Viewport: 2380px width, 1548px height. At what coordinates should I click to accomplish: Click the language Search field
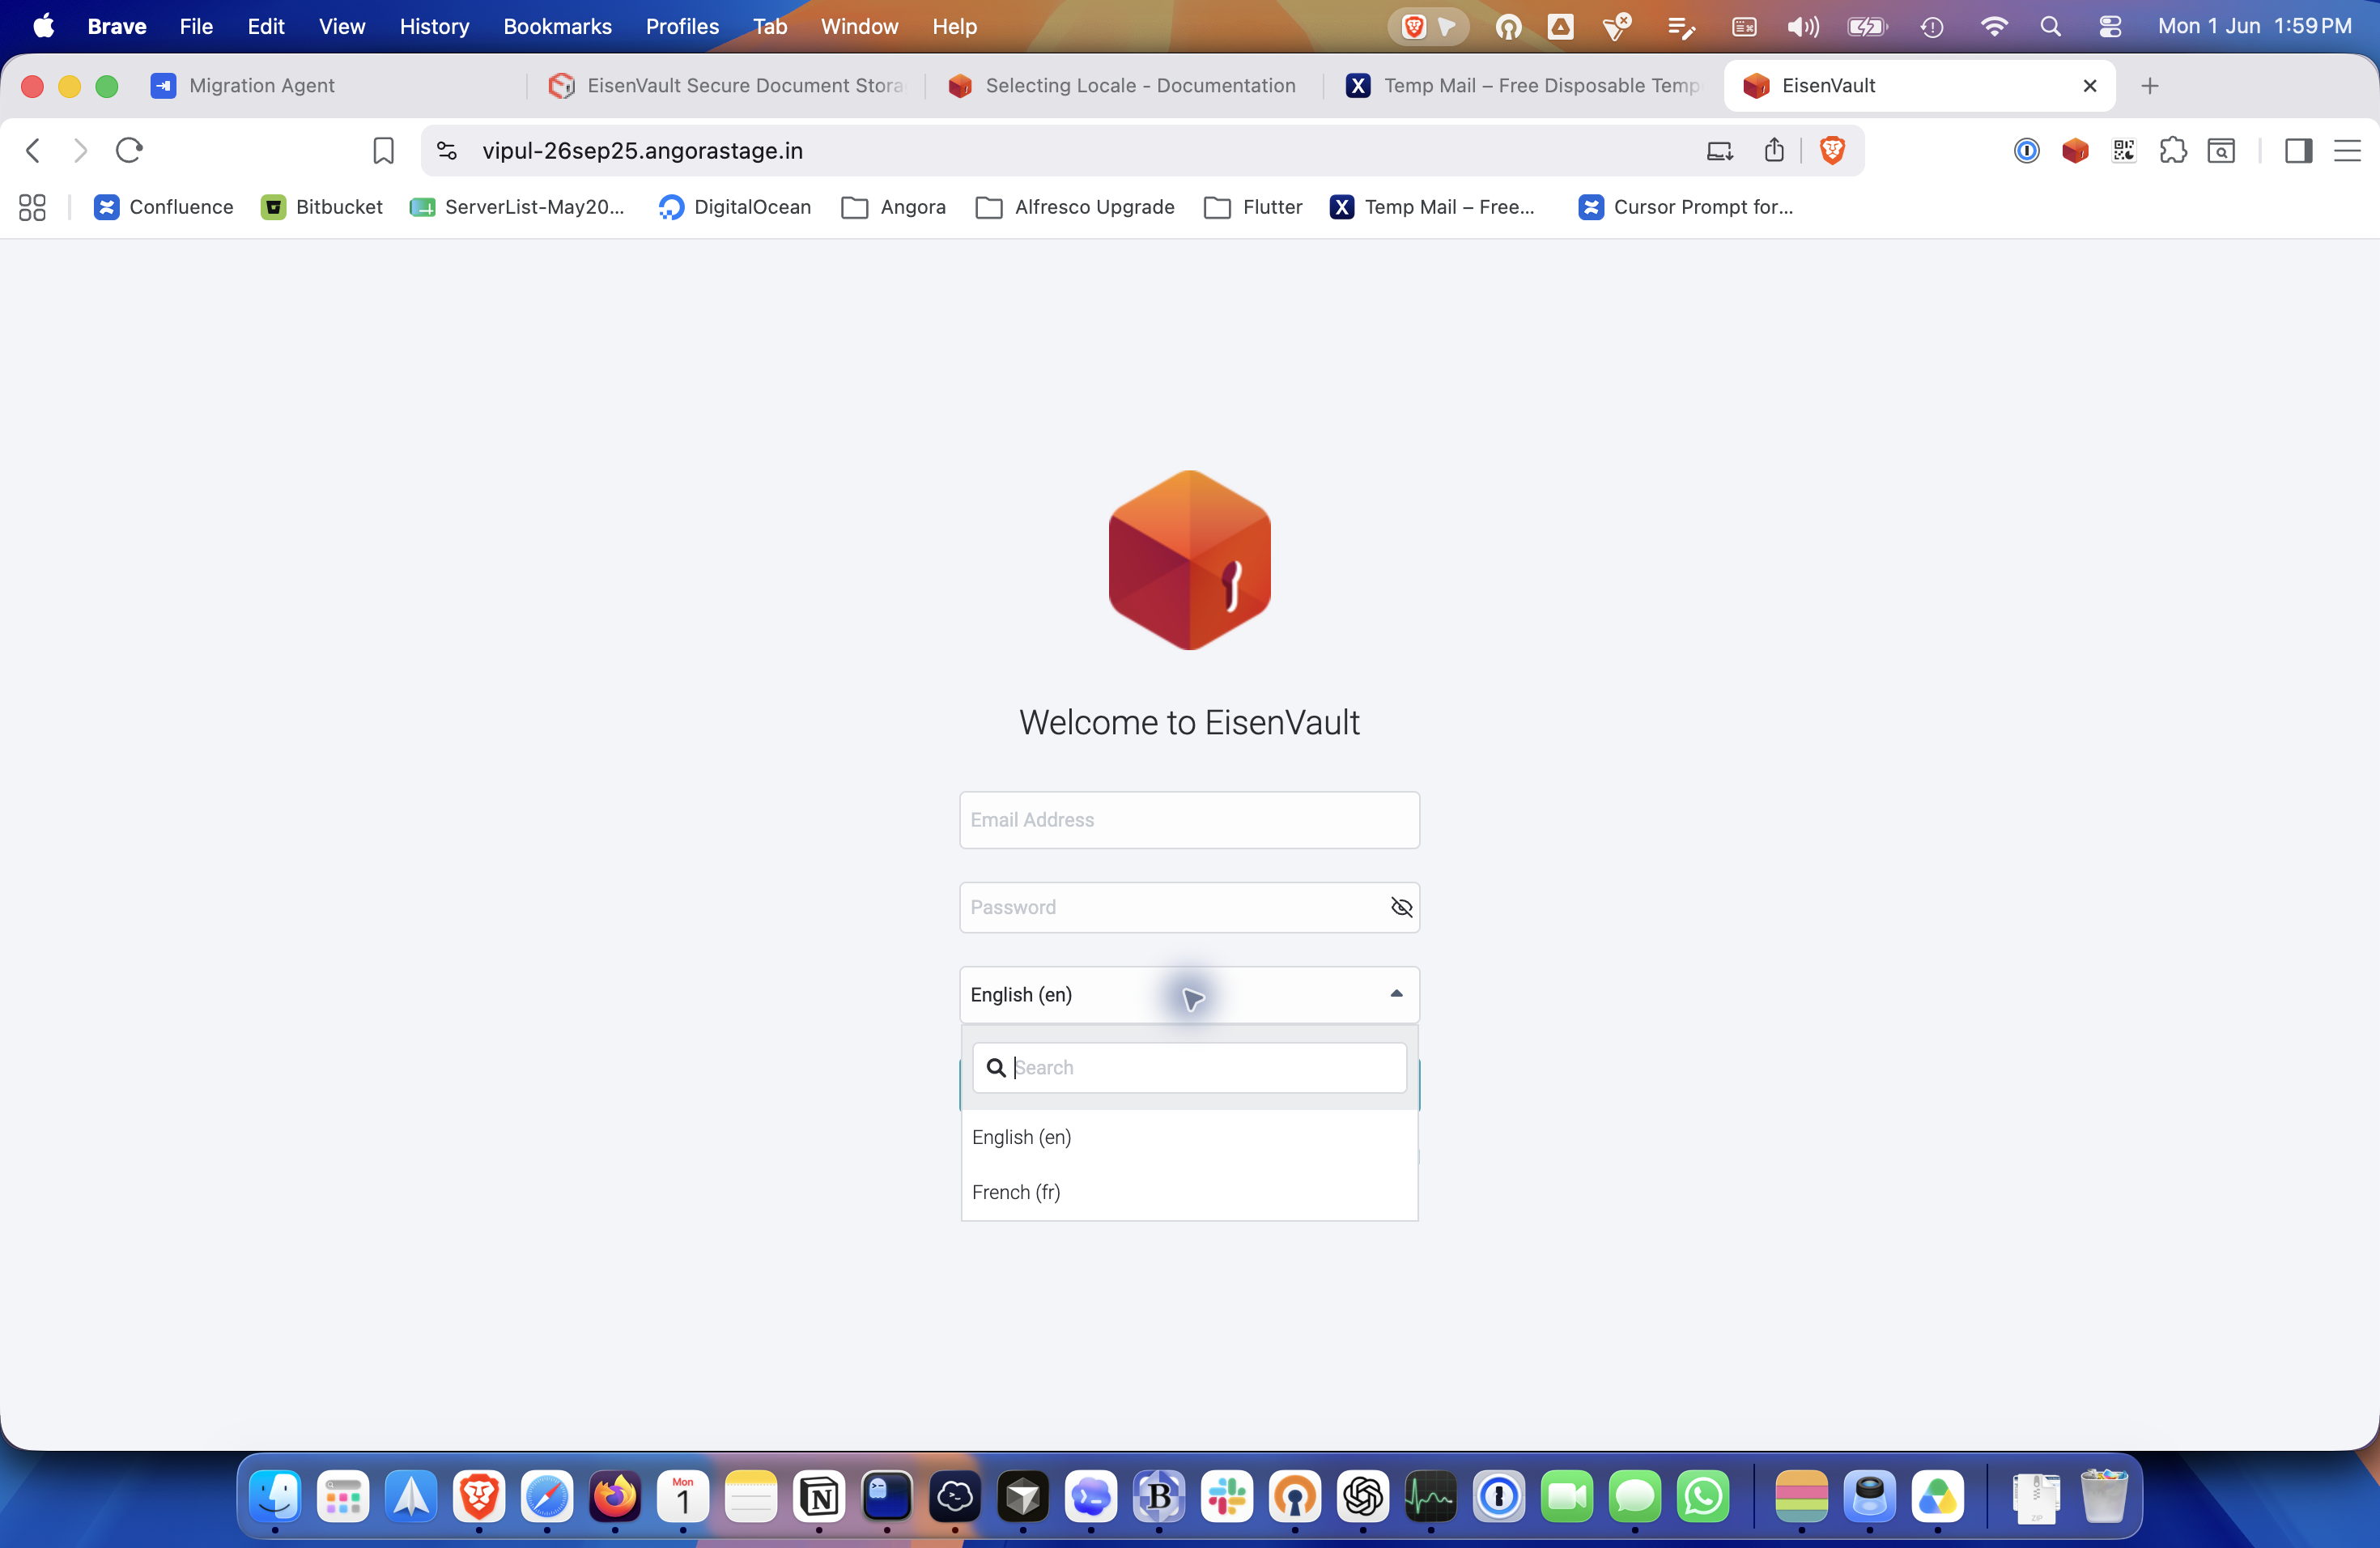[x=1189, y=1067]
